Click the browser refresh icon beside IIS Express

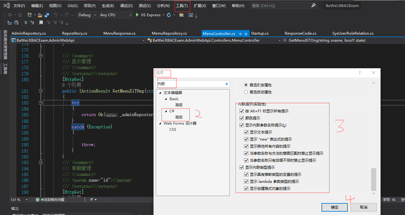point(169,15)
